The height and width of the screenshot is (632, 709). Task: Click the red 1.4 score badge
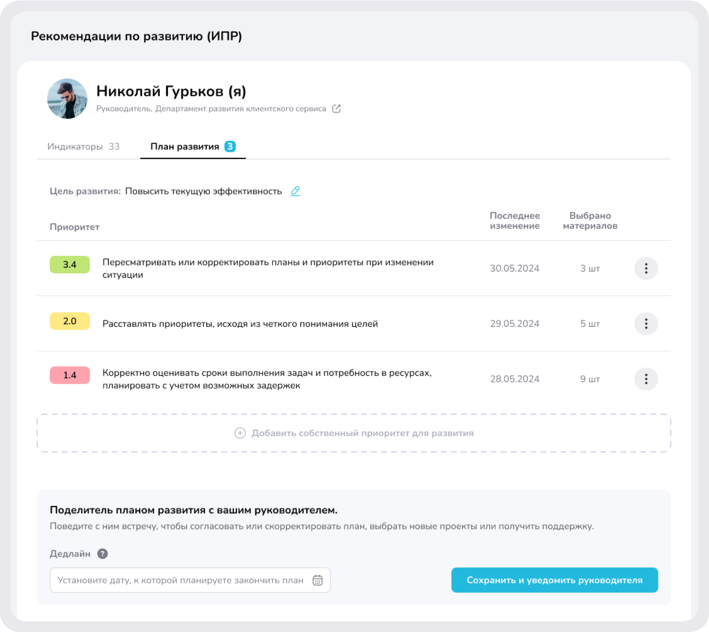tap(70, 375)
